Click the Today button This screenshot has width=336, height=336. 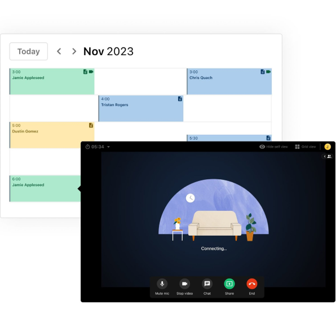[x=29, y=51]
